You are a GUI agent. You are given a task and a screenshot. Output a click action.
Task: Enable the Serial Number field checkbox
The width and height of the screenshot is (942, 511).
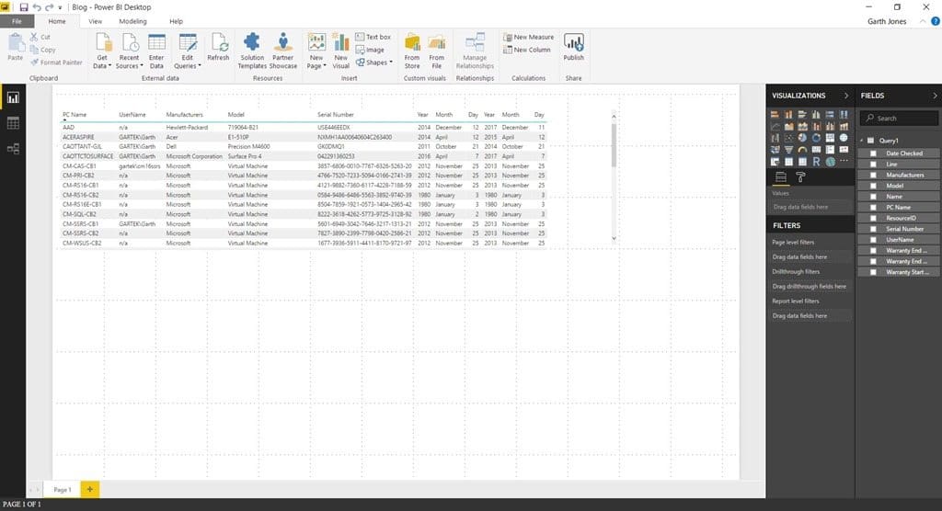point(874,229)
